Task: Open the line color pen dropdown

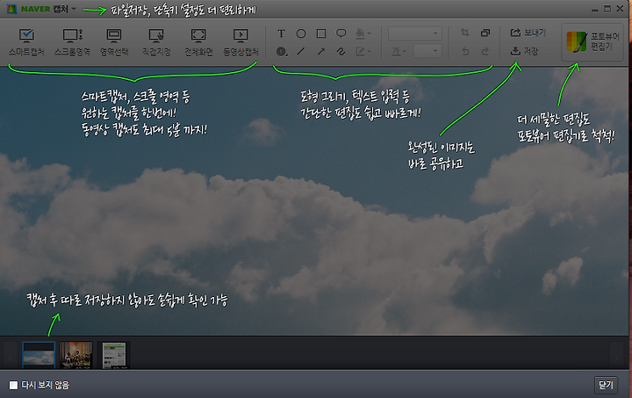Action: click(x=363, y=52)
